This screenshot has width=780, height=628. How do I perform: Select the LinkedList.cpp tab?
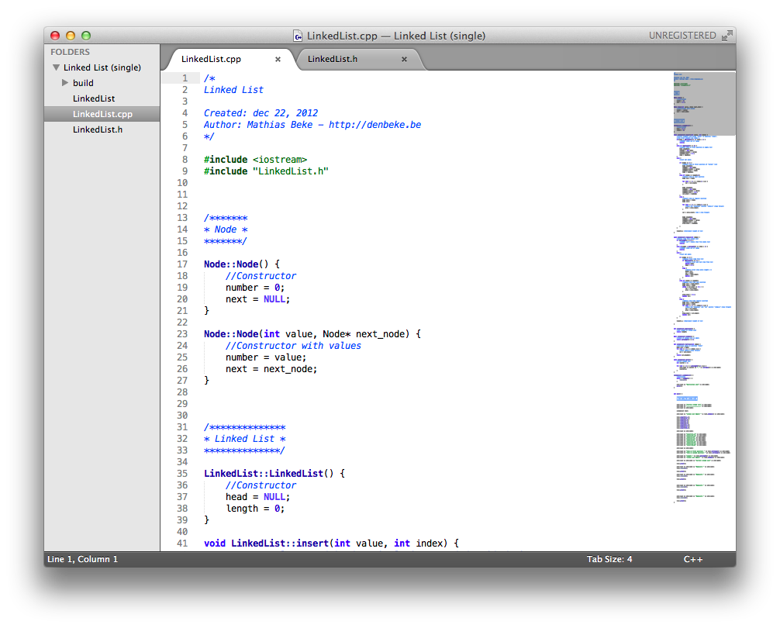click(211, 60)
